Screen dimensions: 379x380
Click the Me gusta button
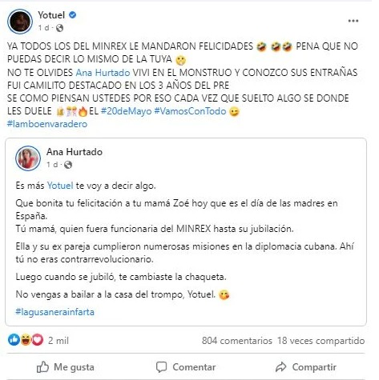pyautogui.click(x=66, y=367)
